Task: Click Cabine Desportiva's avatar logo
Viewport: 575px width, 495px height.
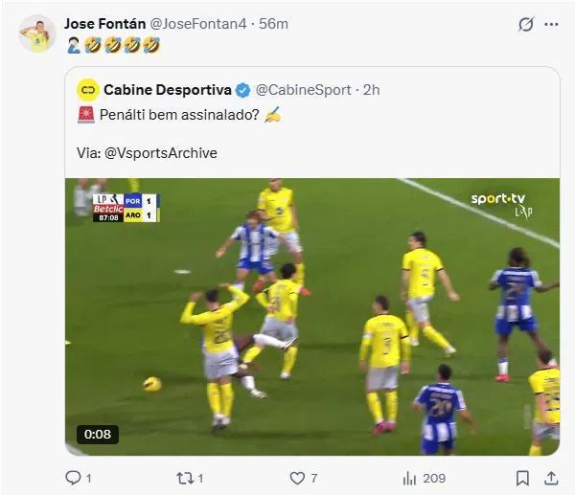Action: [x=88, y=90]
